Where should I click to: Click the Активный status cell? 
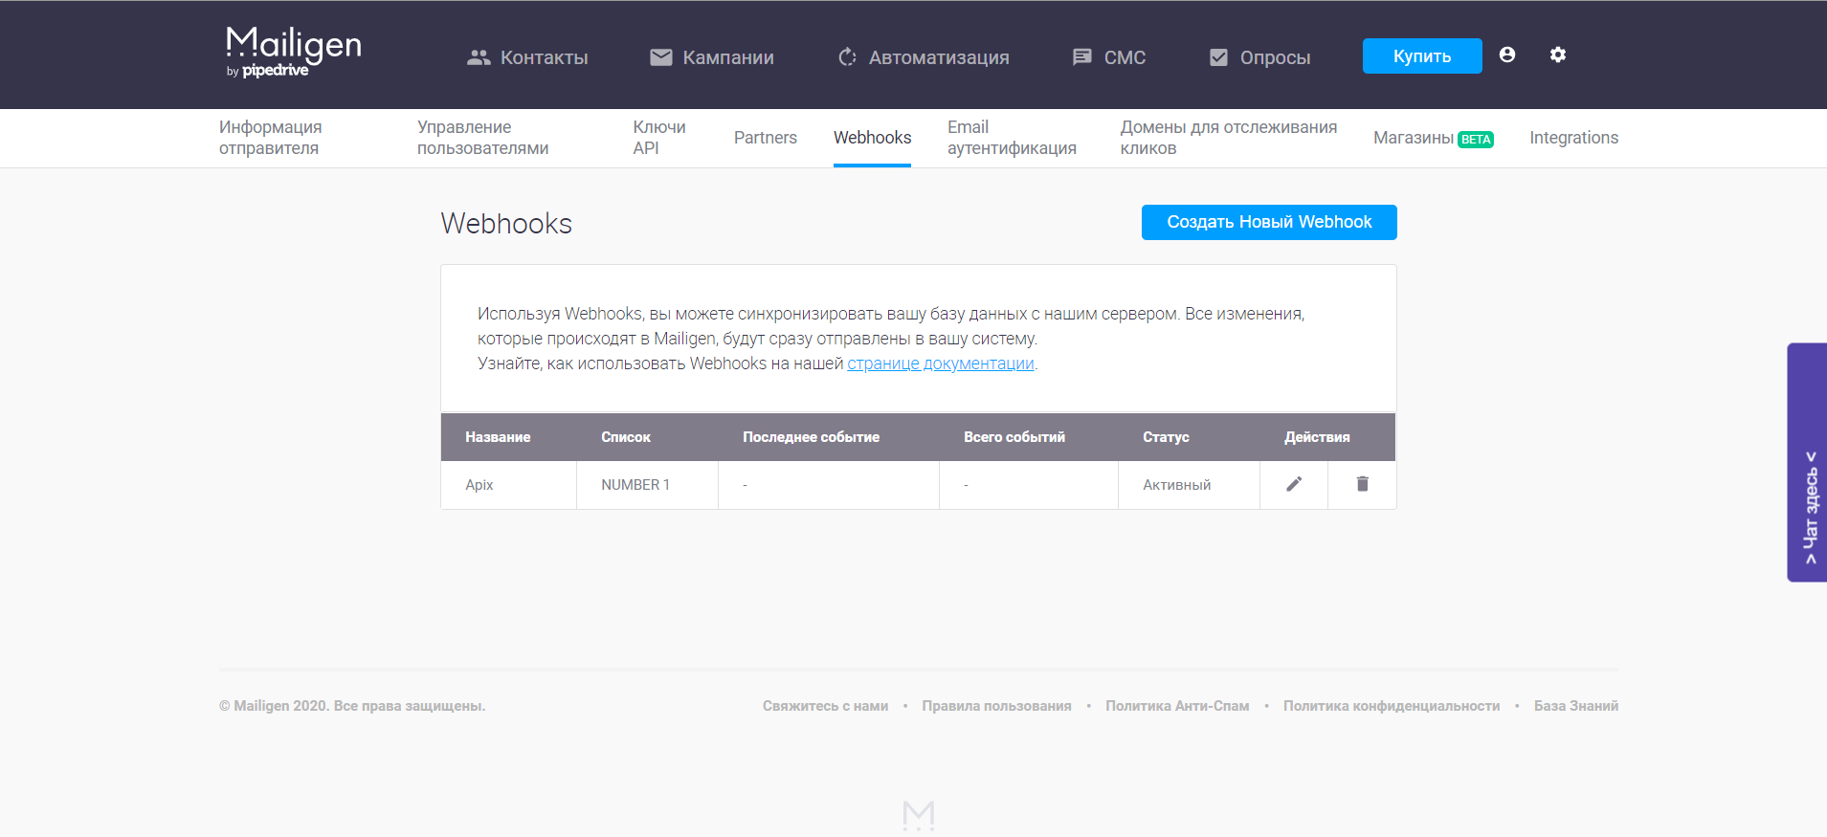coord(1190,485)
